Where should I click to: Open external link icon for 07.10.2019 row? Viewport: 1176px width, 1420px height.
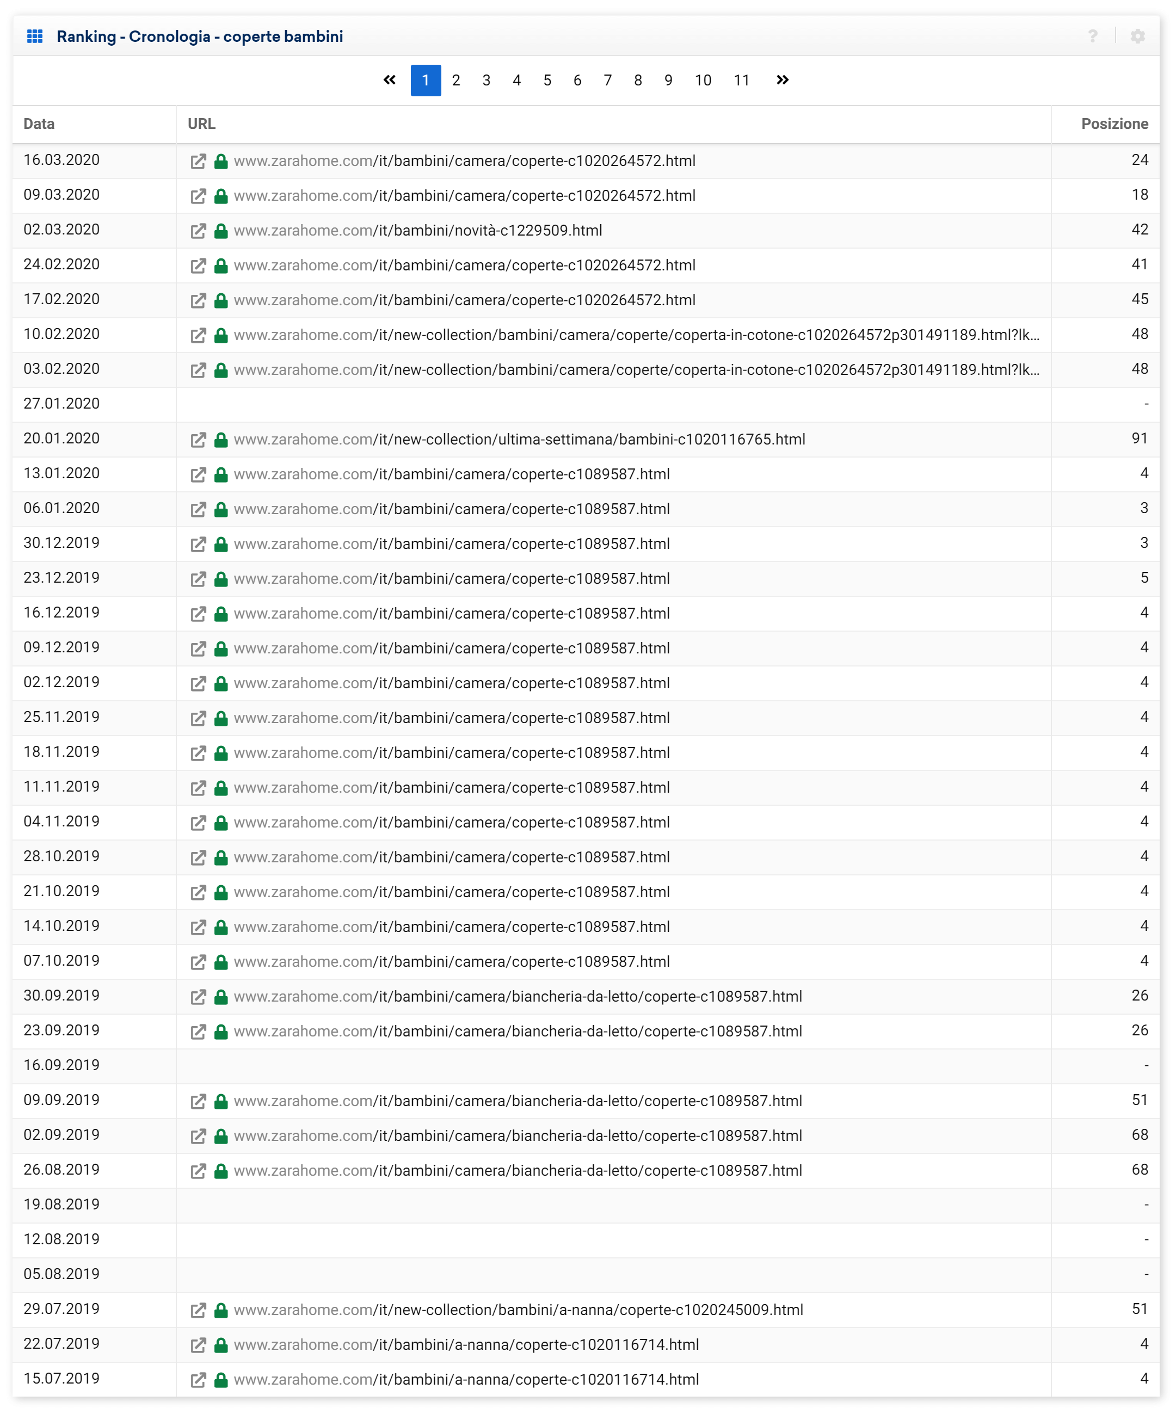point(198,962)
